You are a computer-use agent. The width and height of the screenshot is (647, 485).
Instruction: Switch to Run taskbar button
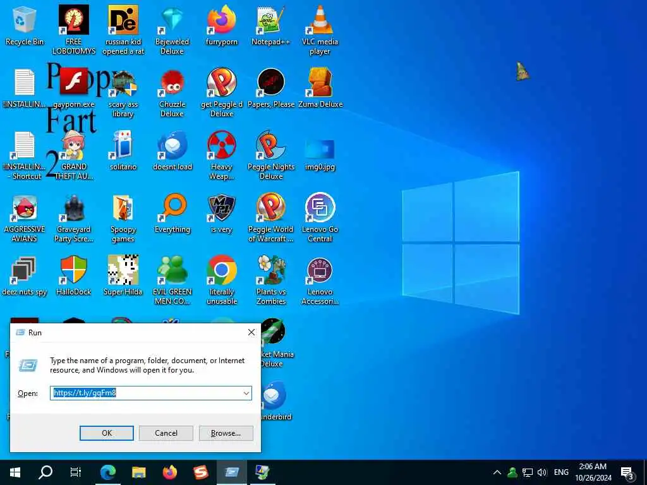tap(231, 472)
